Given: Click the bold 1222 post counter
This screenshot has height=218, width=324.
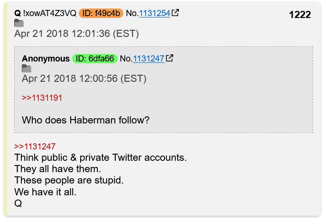Looking at the screenshot, I should click(300, 15).
